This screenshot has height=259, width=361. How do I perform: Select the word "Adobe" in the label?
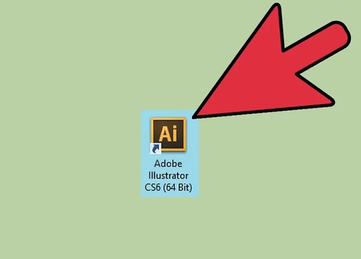point(168,164)
